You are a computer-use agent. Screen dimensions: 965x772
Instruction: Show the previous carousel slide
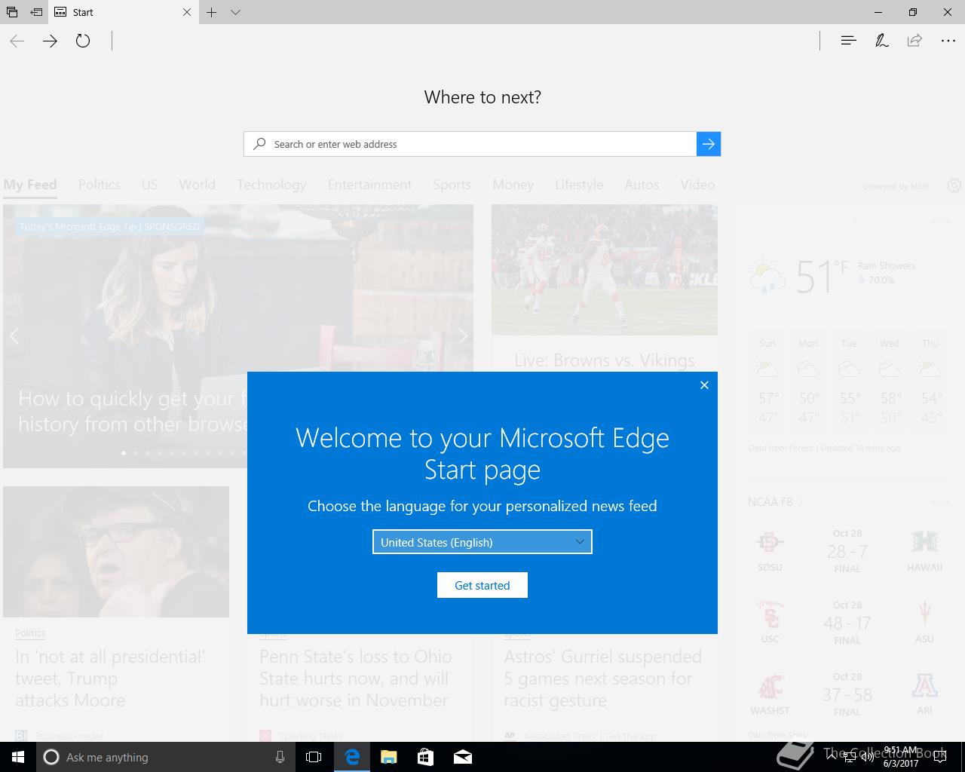click(x=14, y=336)
